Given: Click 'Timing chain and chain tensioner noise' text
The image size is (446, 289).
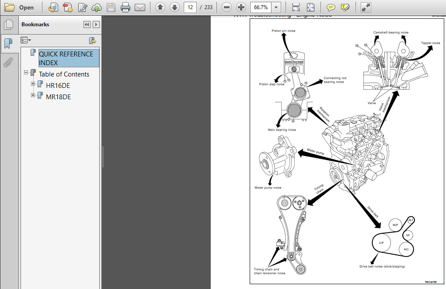Looking at the screenshot, I should 269,271.
